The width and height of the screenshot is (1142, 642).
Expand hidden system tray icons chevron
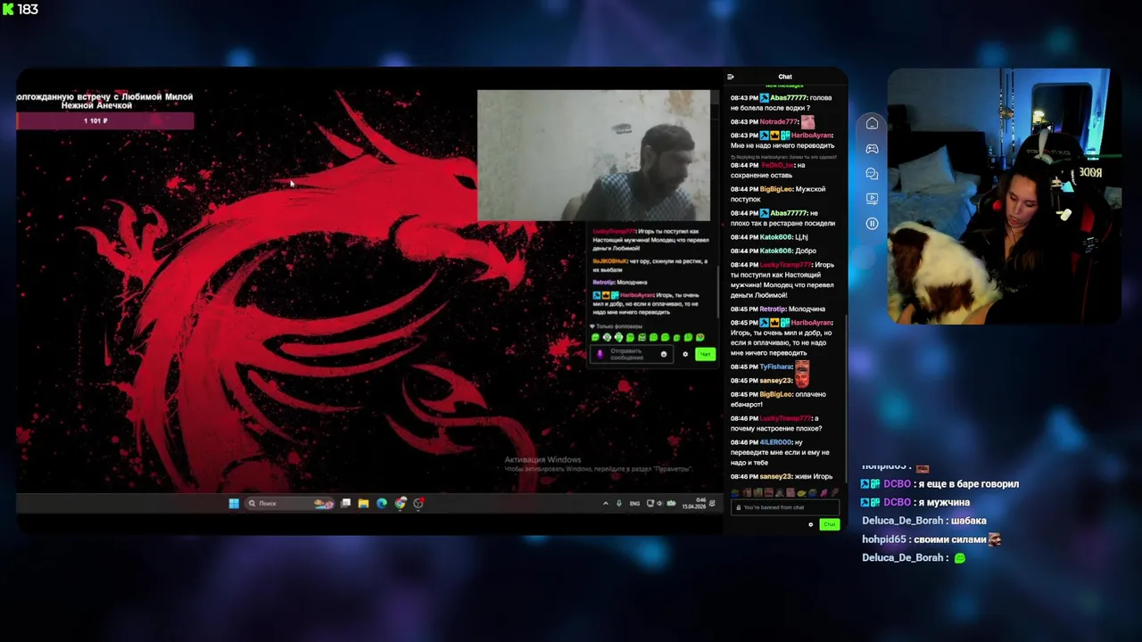tap(606, 503)
